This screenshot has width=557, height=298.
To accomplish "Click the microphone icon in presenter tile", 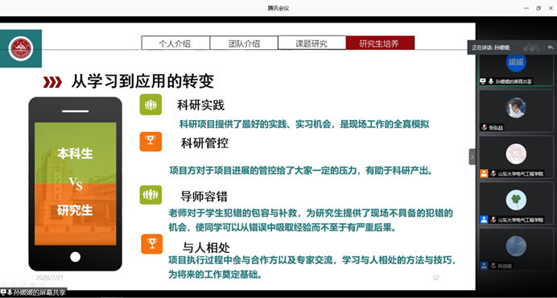I will 490,81.
